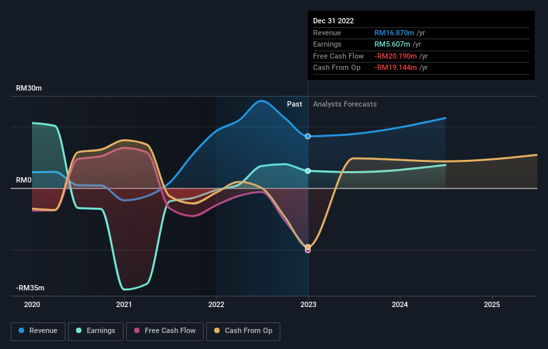Click the 2020 x-axis label
The image size is (548, 349).
click(x=32, y=305)
